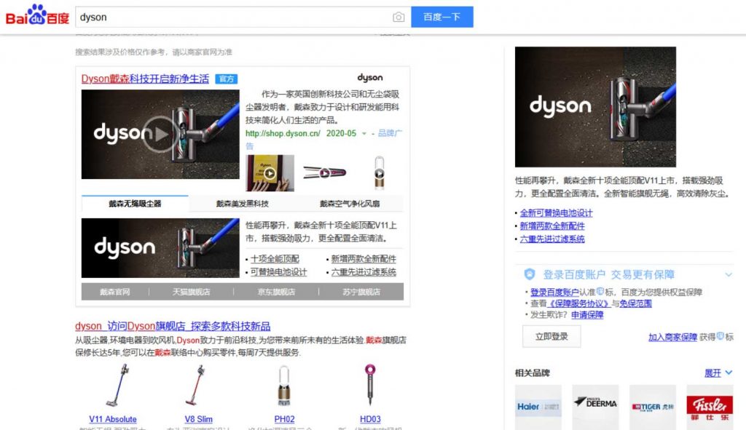Switch to the 戴森空气净化风扇 tab
Viewport: 746px width, 430px height.
click(349, 204)
